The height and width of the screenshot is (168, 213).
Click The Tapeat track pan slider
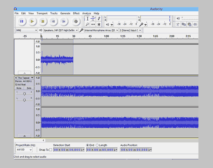(x=24, y=100)
